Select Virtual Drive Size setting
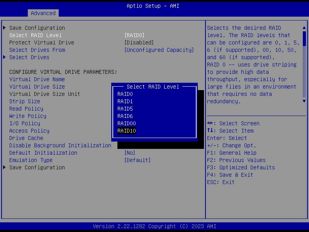Viewport: 309px width, 232px height. pyautogui.click(x=37, y=87)
